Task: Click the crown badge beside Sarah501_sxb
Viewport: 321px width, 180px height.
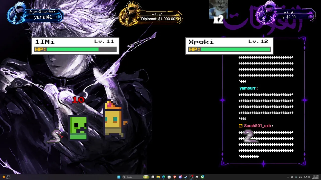Action: [241, 126]
